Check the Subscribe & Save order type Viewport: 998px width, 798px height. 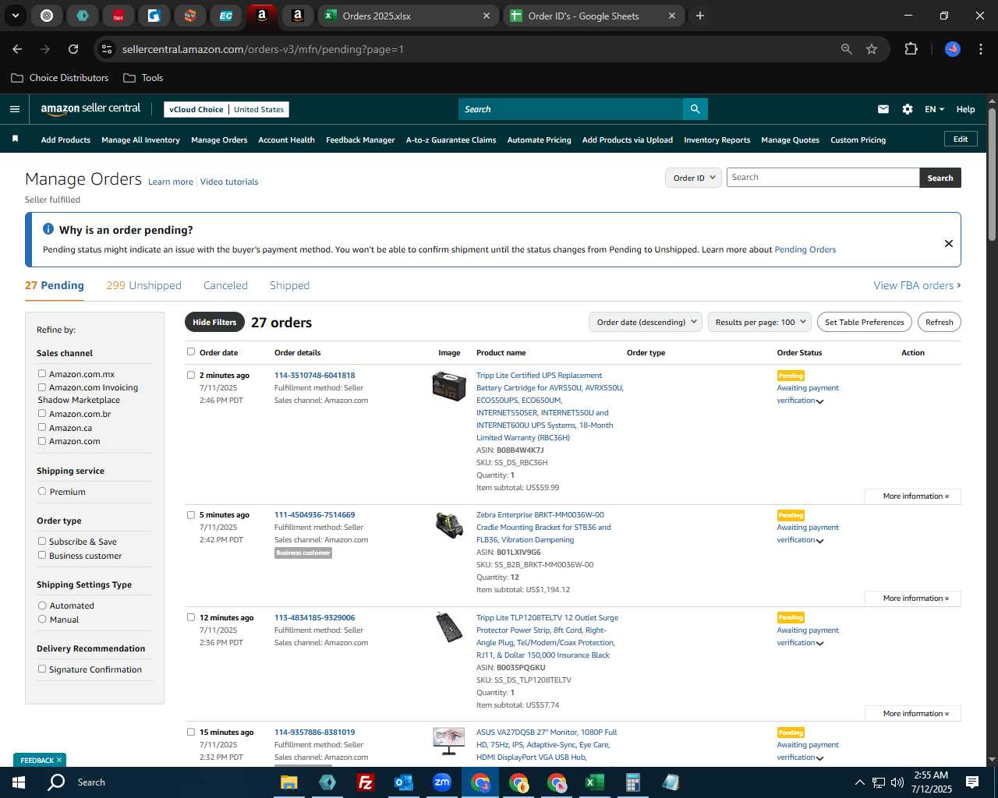pos(42,541)
